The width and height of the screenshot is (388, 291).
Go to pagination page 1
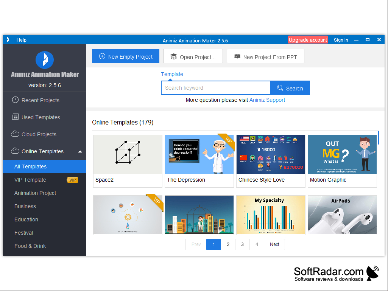[213, 244]
